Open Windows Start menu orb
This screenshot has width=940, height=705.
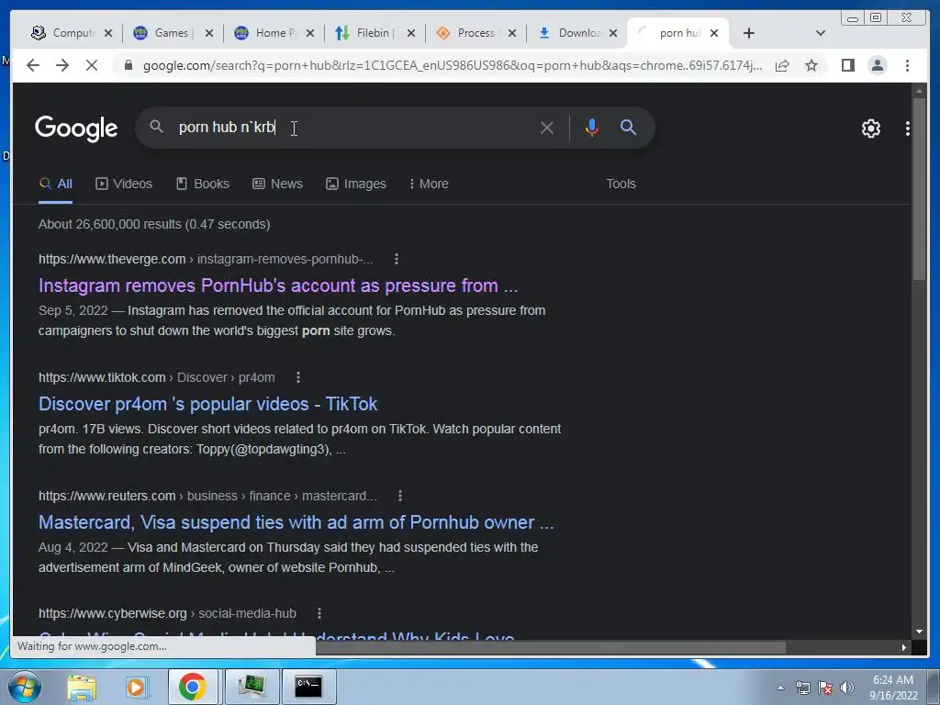tap(24, 687)
